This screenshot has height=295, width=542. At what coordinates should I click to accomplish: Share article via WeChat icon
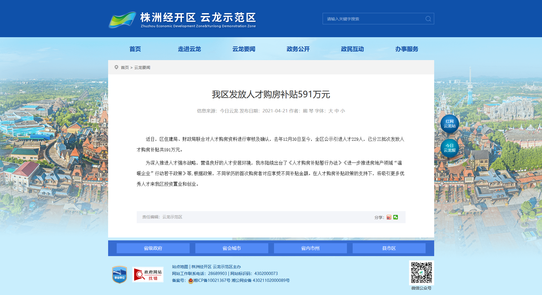pos(396,217)
